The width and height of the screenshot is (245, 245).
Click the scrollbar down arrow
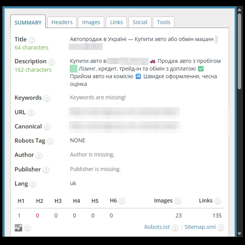click(x=239, y=234)
